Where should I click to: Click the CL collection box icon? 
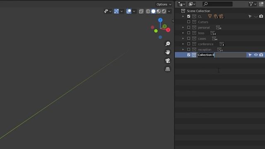pyautogui.click(x=194, y=17)
